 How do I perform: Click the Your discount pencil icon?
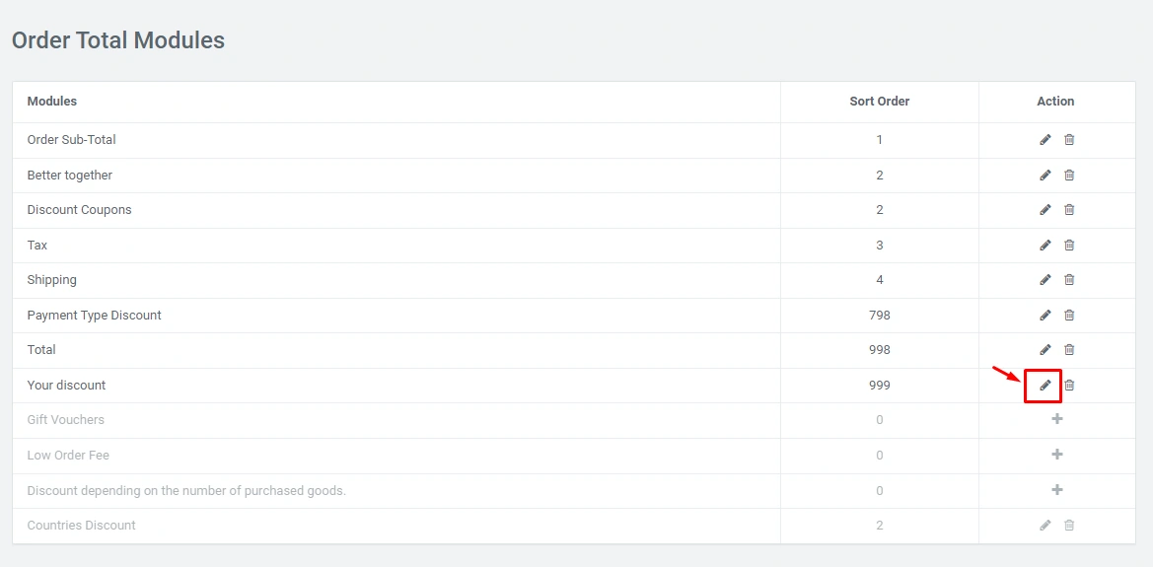point(1045,386)
